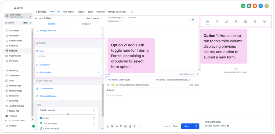The height and width of the screenshot is (134, 275).
Task: Switch to the Company tab in contact panel
Action: click(86, 24)
